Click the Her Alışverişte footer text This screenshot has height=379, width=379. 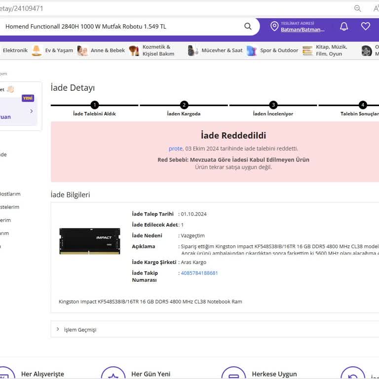pyautogui.click(x=42, y=374)
